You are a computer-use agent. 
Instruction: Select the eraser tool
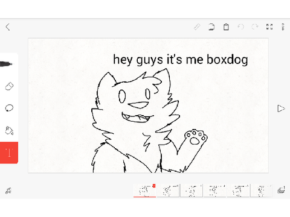coord(9,86)
